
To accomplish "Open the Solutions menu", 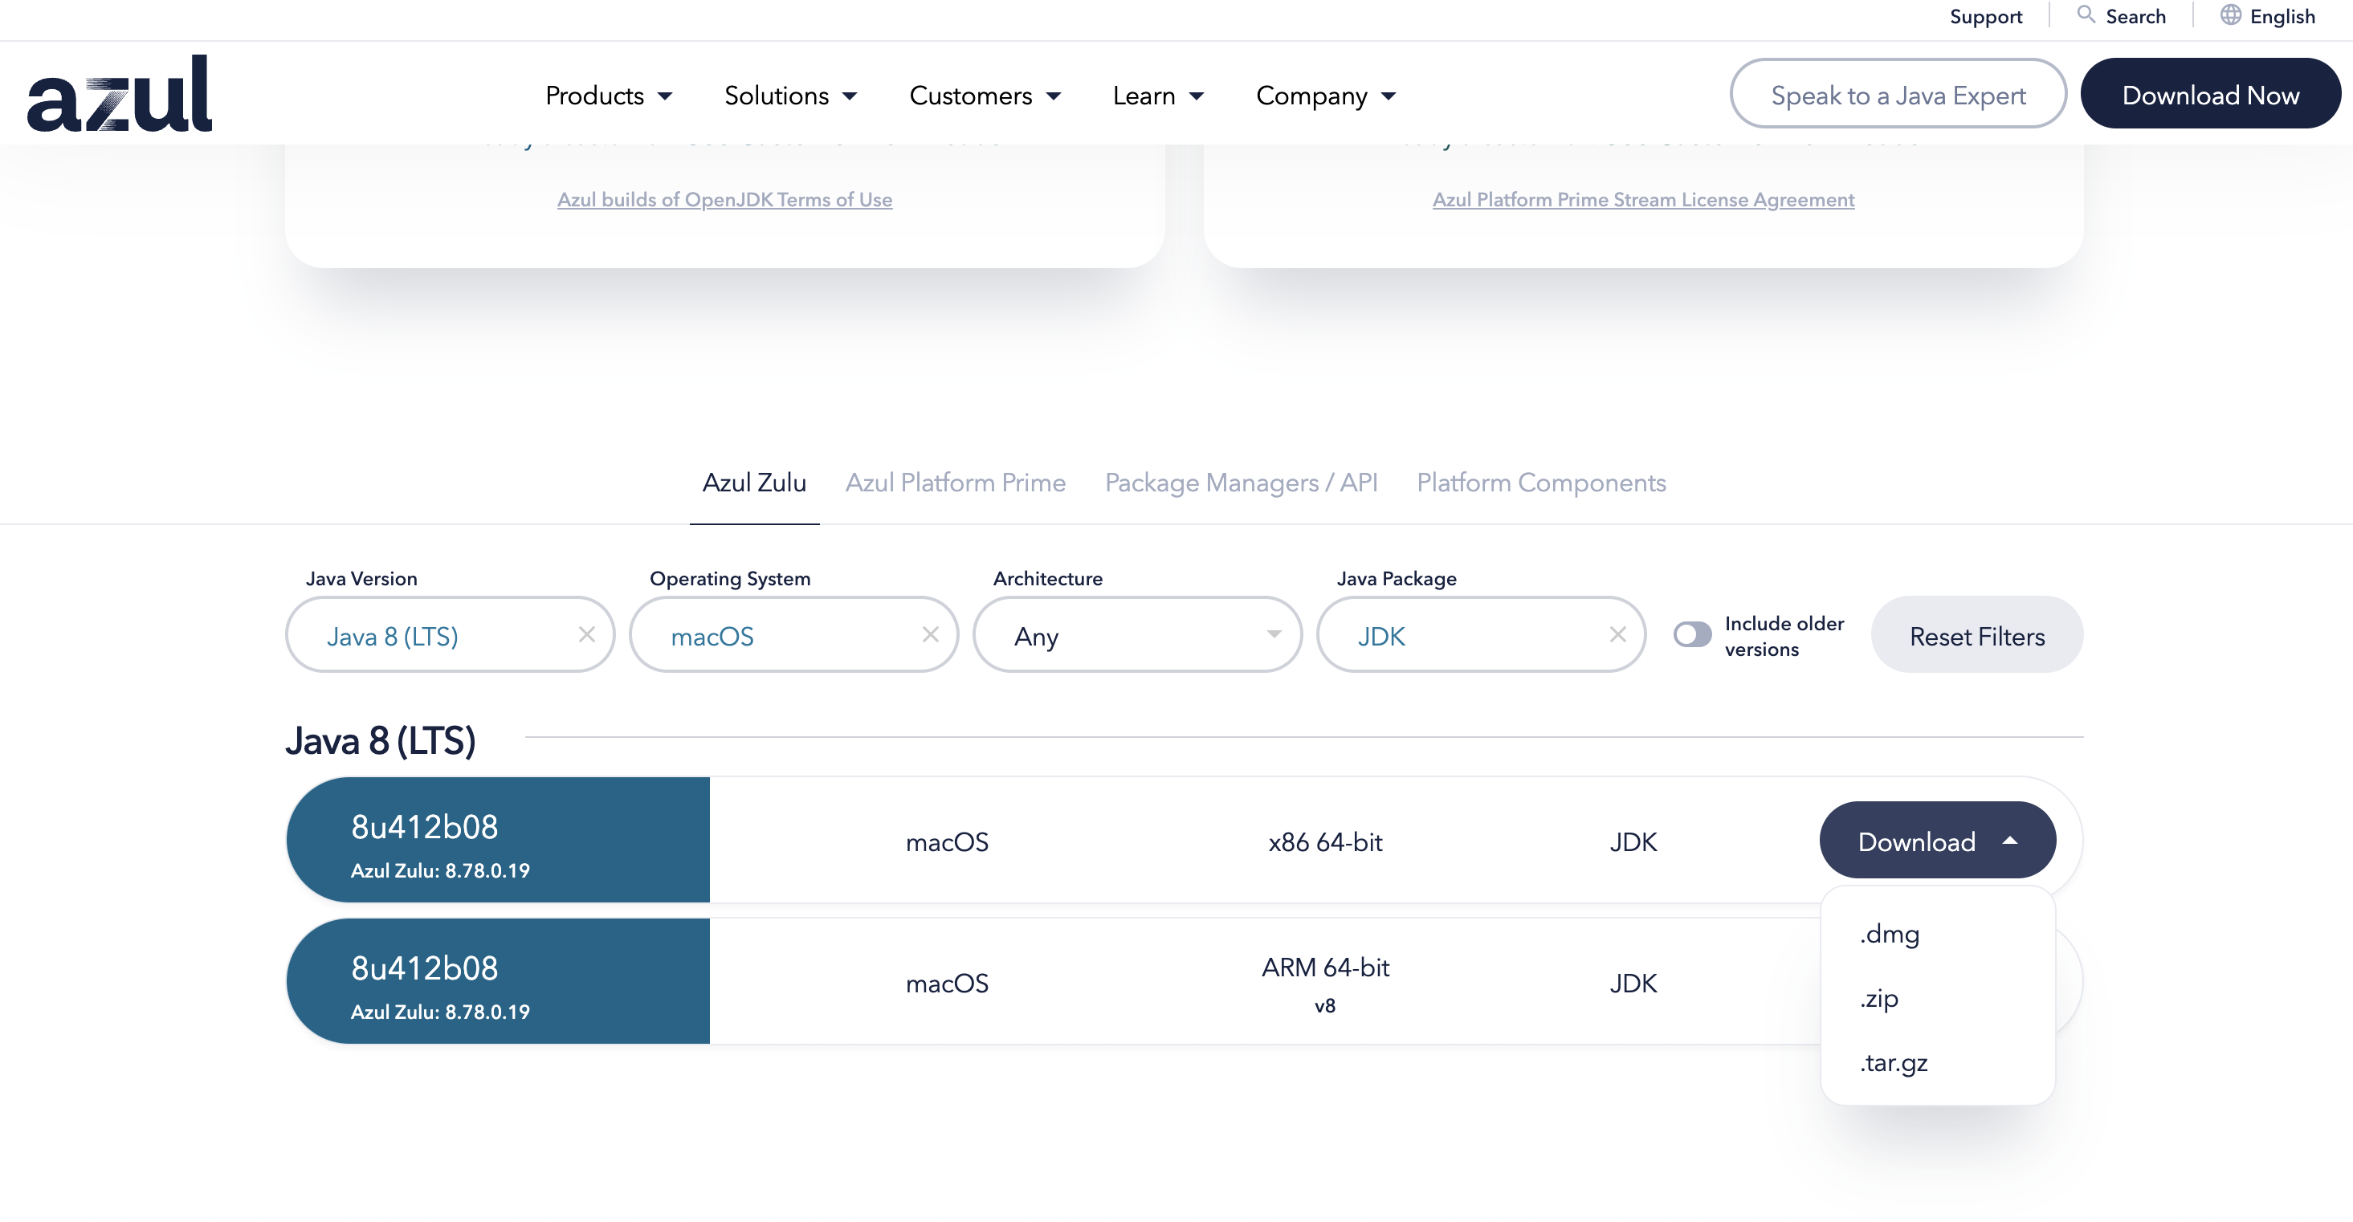I will pos(790,95).
